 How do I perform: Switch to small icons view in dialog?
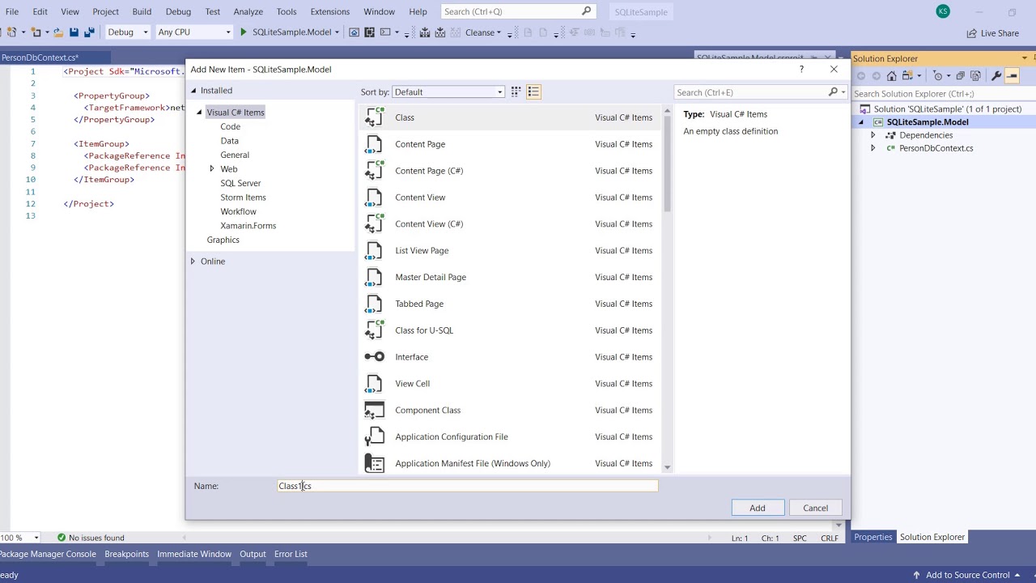(516, 92)
